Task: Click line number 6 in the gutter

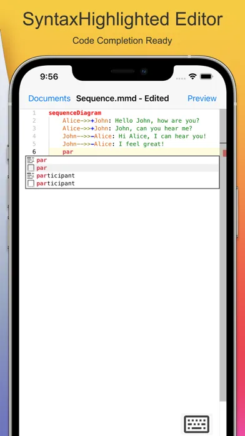Action: click(34, 152)
